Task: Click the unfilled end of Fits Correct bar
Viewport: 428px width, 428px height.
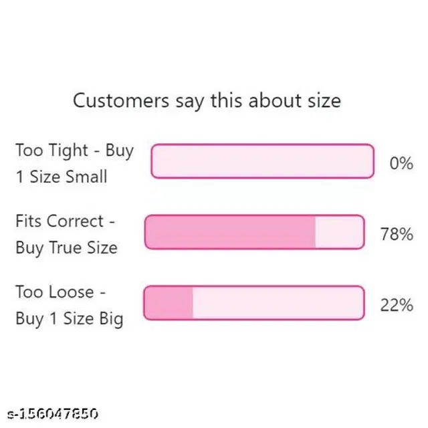Action: pos(339,232)
